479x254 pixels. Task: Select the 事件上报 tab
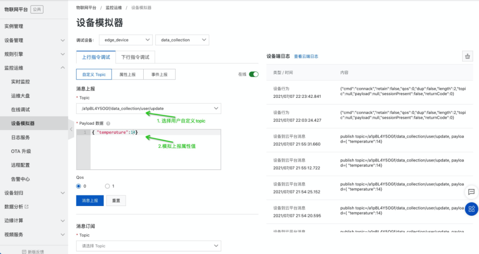pyautogui.click(x=160, y=74)
